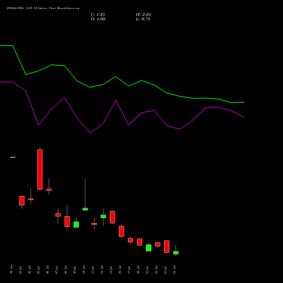Click the 03 Jul date label

(38, 270)
